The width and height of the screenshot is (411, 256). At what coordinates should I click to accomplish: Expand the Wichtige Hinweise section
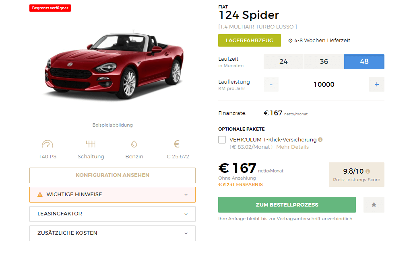click(112, 195)
